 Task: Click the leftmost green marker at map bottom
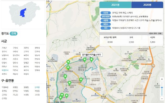tap(60, 98)
